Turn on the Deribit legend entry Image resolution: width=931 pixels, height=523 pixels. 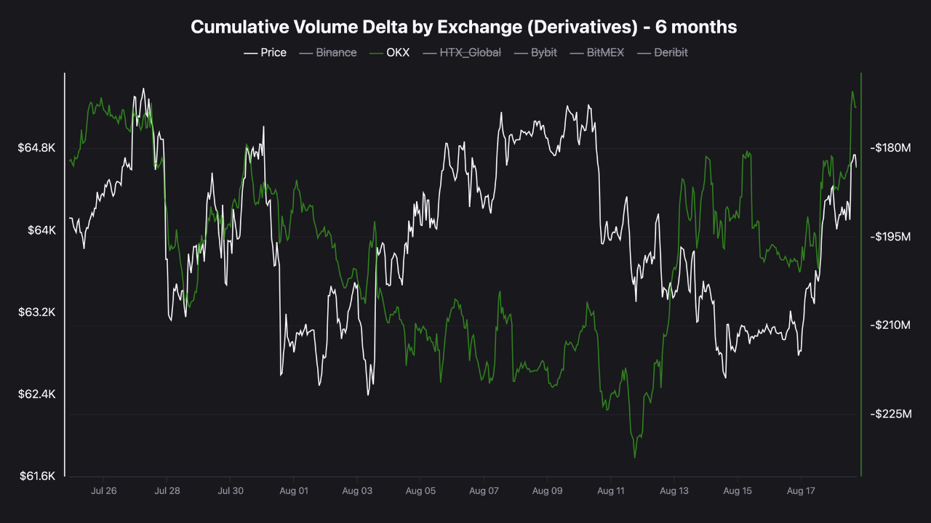pos(662,52)
